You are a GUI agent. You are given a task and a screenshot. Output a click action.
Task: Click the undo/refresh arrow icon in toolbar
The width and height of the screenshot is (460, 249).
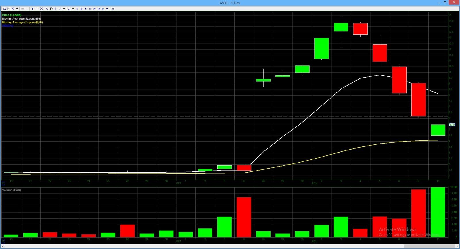pos(13,9)
